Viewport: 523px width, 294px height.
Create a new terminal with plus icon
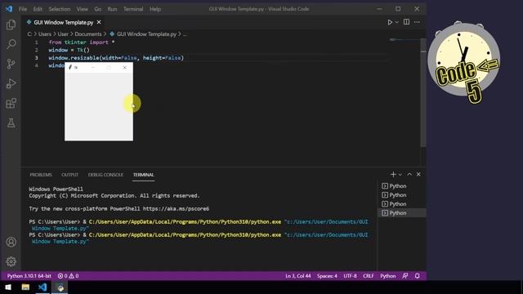pos(393,174)
